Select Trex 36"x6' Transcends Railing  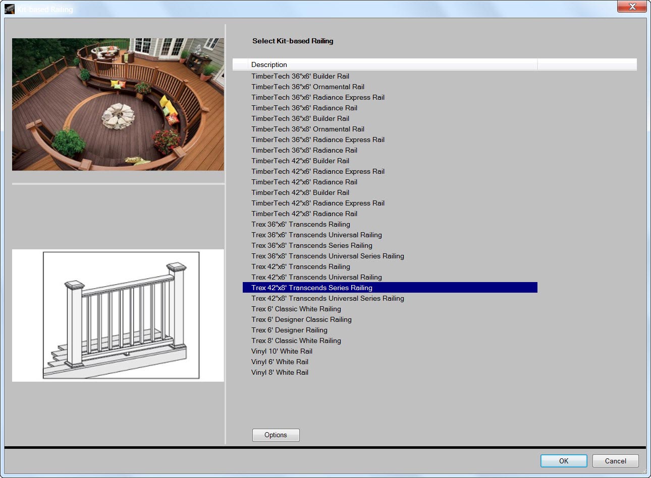point(301,224)
